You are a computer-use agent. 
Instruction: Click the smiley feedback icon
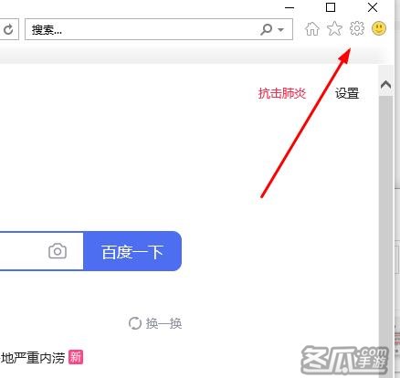tap(379, 28)
